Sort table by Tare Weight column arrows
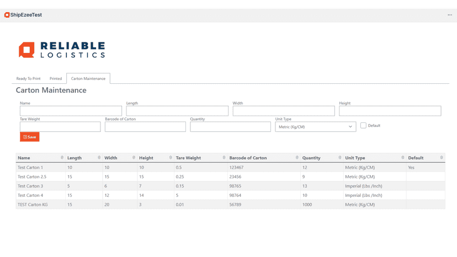The height and width of the screenshot is (257, 457). click(x=224, y=158)
